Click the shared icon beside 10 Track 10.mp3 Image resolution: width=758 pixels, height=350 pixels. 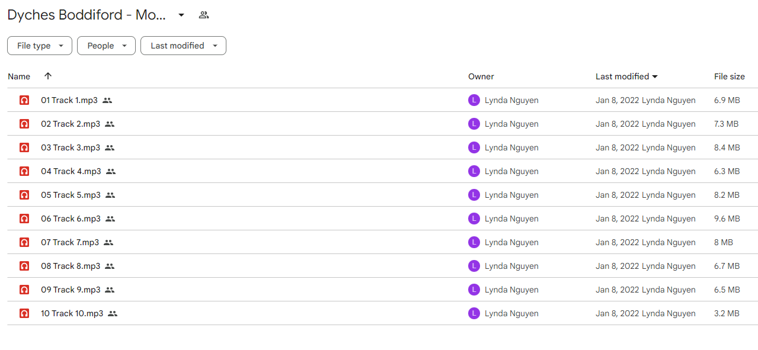coord(113,313)
